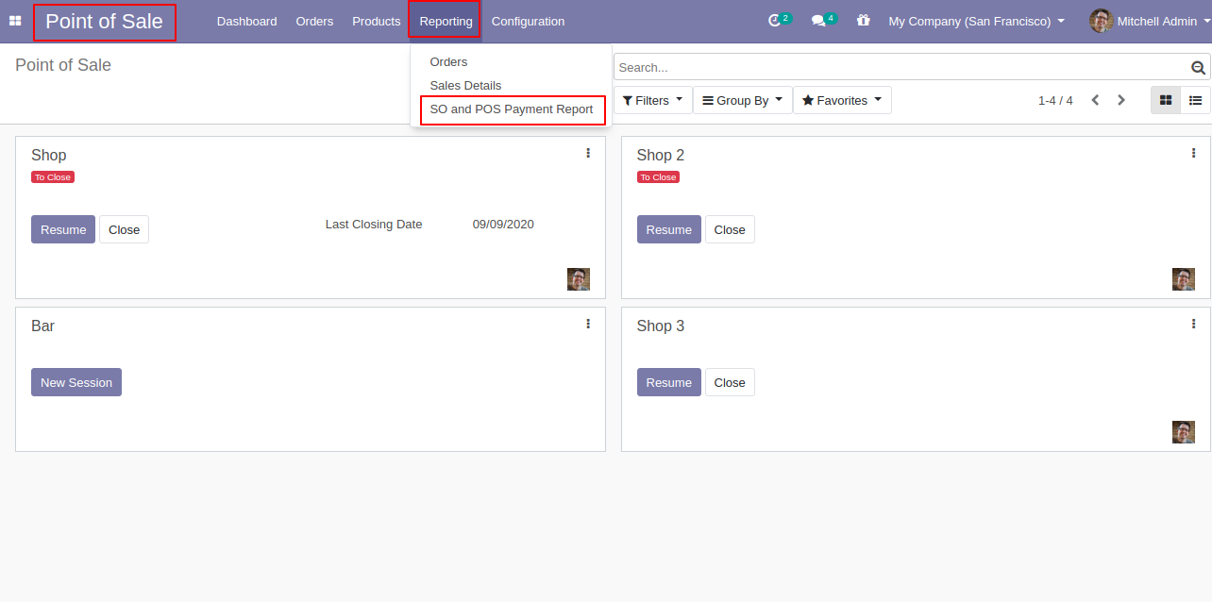This screenshot has height=602, width=1212.
Task: Select SO and POS Payment Report
Action: coord(511,109)
